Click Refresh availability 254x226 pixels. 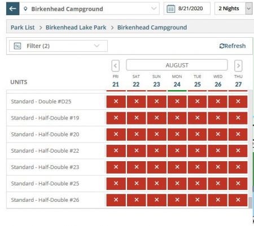point(233,46)
